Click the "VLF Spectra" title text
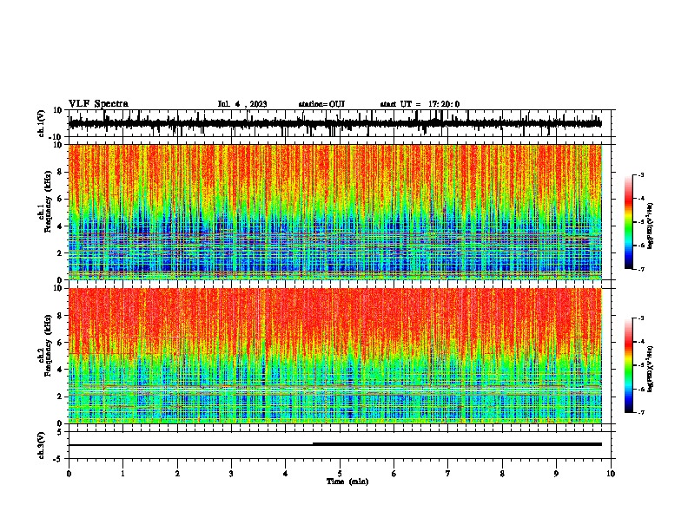 click(98, 104)
